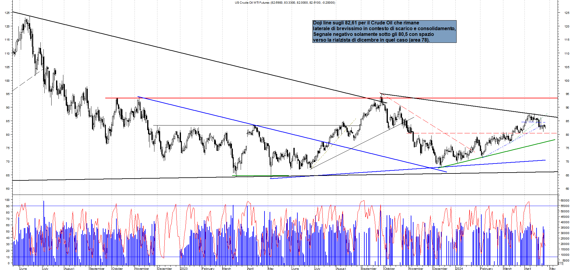
Task: Click the 60 label on right price axis
Action: point(567,189)
